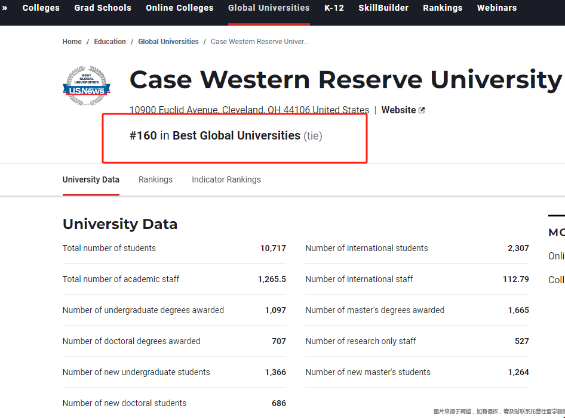This screenshot has height=418, width=565.
Task: Open the Colleges nav item
Action: 41,8
